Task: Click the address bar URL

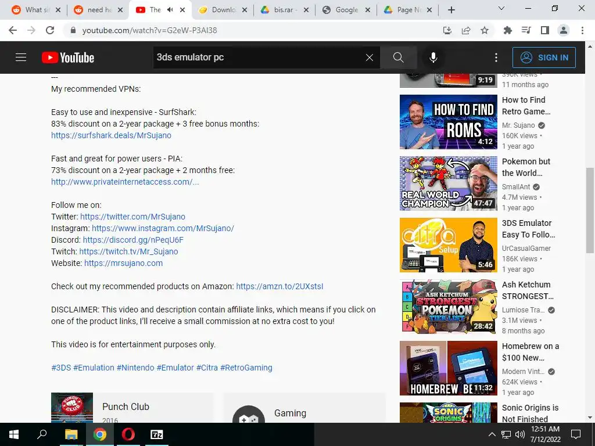Action: [x=149, y=30]
